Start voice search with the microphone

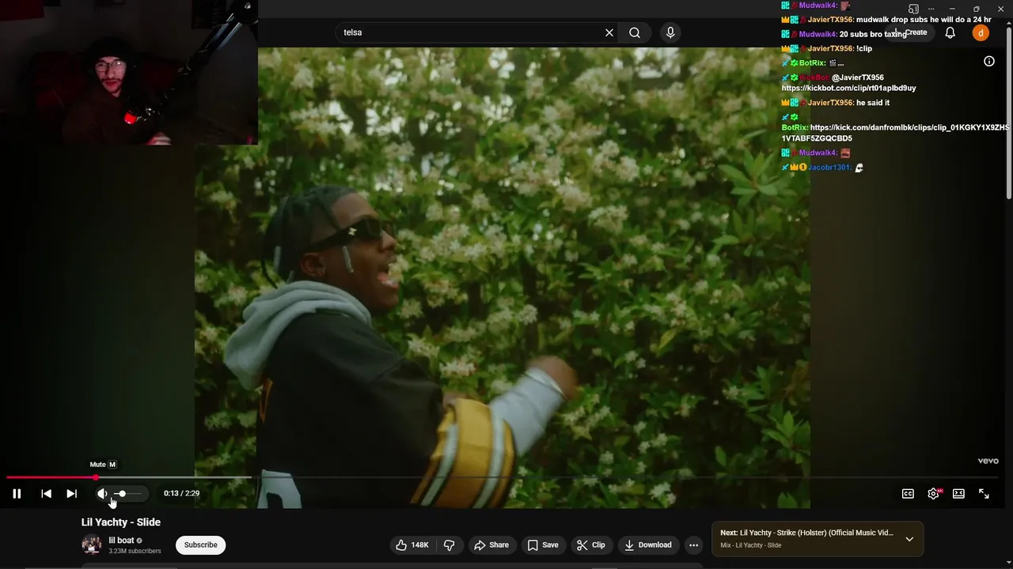click(x=670, y=32)
